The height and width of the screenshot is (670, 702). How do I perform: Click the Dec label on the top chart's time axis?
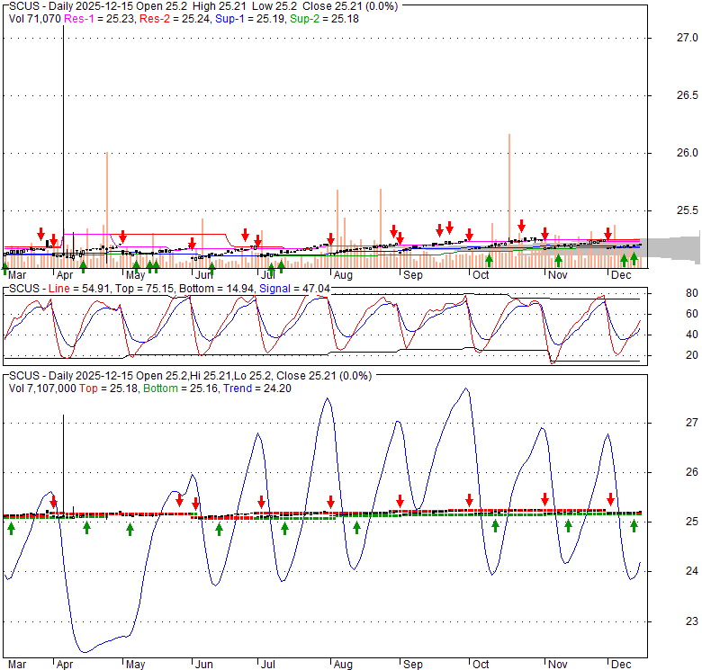pyautogui.click(x=620, y=275)
